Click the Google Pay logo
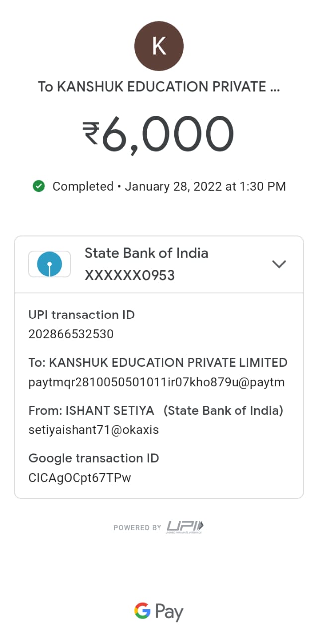Screen dimensions: 318x637 (159, 612)
